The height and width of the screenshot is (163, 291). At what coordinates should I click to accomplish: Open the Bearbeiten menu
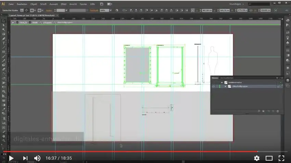pos(22,4)
